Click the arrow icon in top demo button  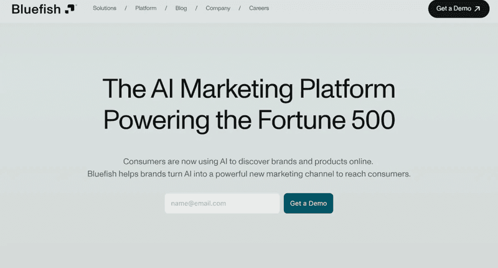click(477, 9)
